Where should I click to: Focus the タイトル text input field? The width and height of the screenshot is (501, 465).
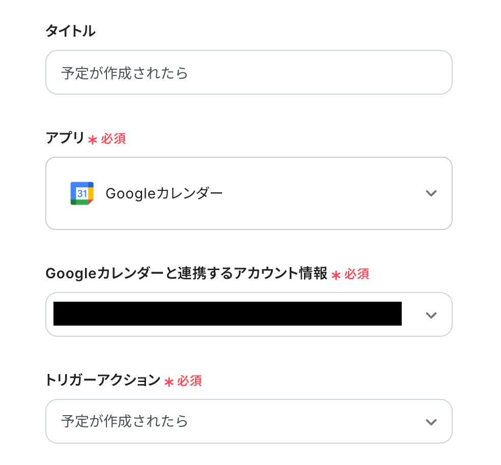pyautogui.click(x=248, y=73)
